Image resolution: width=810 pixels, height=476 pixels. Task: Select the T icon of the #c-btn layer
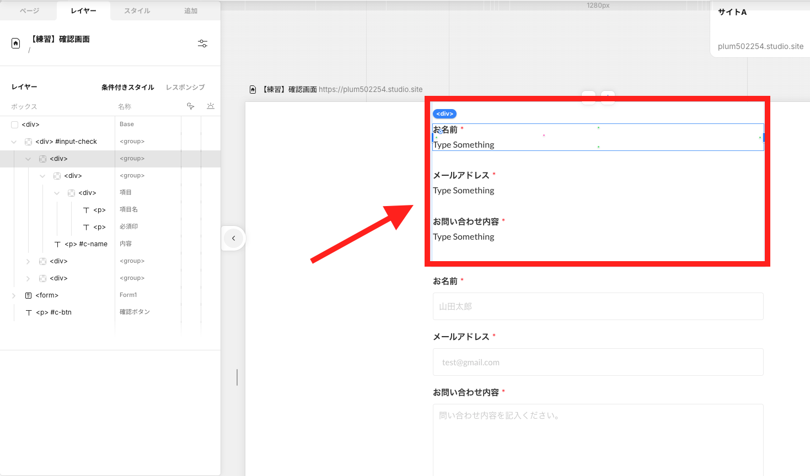29,312
